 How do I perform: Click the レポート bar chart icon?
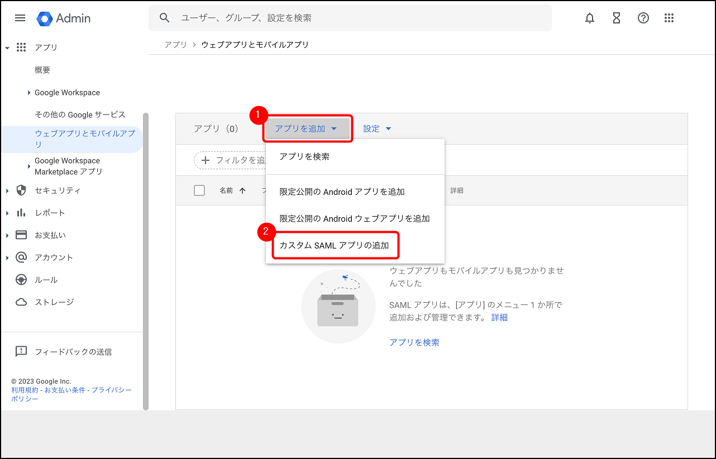(x=21, y=213)
